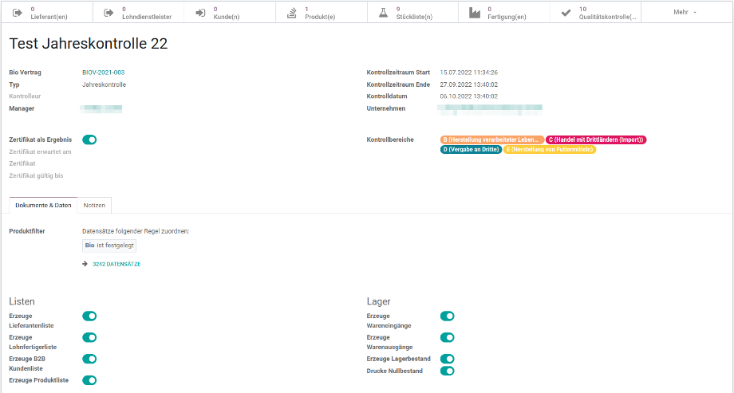Viewport: 734px width, 393px height.
Task: Open the Qualitätskontrolle checkmark button
Action: pyautogui.click(x=594, y=12)
